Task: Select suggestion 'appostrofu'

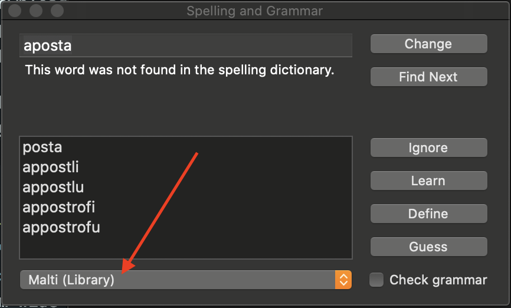Action: click(61, 228)
